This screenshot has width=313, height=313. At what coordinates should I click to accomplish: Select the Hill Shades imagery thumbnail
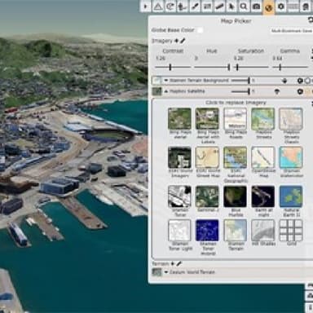pyautogui.click(x=263, y=231)
